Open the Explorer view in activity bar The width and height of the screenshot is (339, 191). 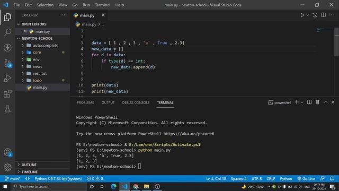(7, 17)
